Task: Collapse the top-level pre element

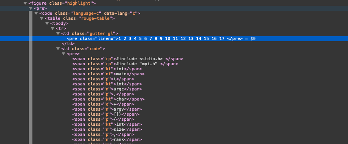Action: click(30, 9)
